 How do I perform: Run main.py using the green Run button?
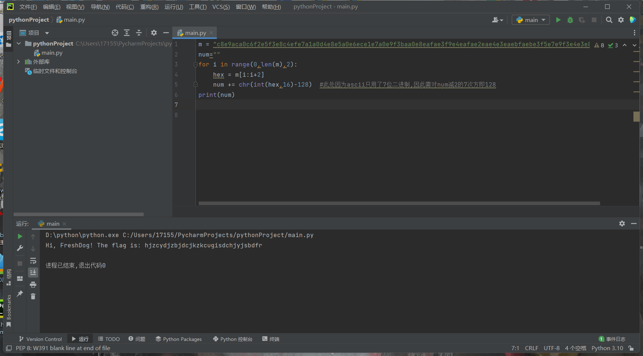click(558, 20)
